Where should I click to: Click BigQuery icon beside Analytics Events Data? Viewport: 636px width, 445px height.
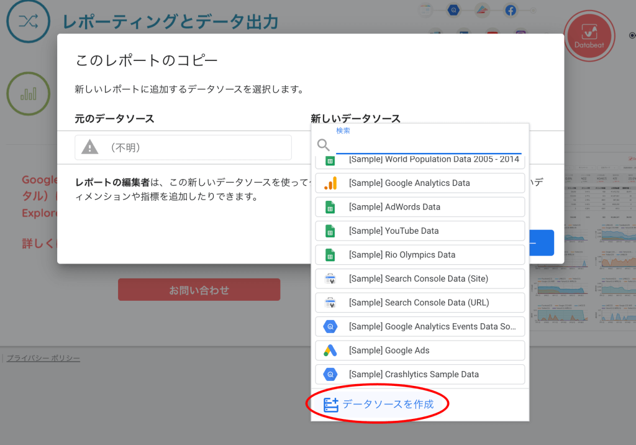(330, 327)
